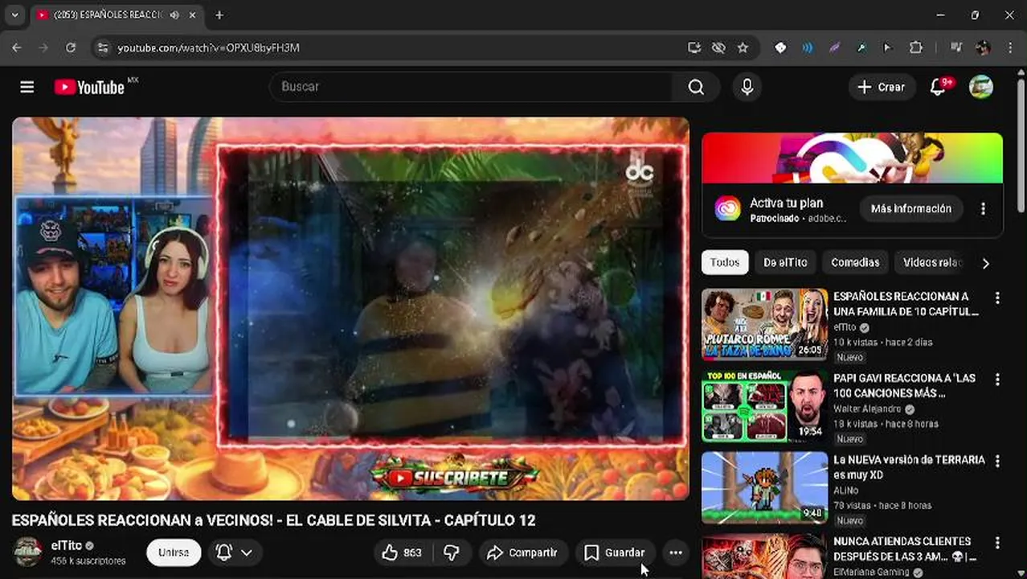
Task: Click the video title ESPAÑOLES REACCIONAN a VECINOS
Action: 273,520
